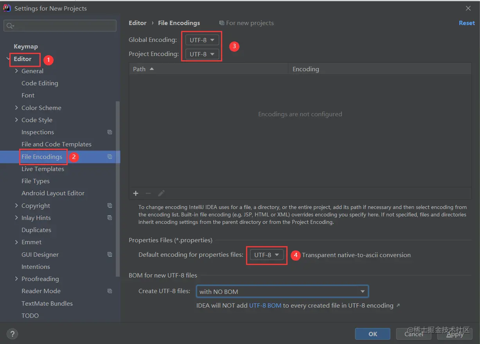Click the edit pencil icon below table
Image resolution: width=480 pixels, height=344 pixels.
coord(161,193)
